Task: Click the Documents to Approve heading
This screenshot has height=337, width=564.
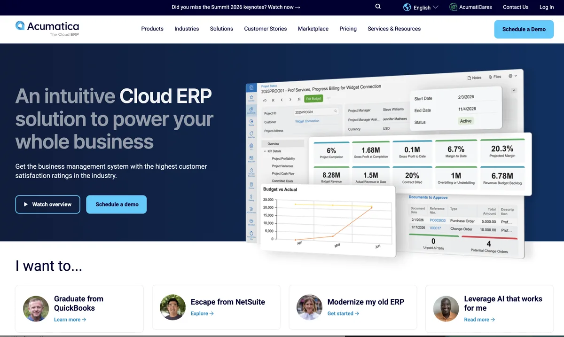Action: [428, 197]
